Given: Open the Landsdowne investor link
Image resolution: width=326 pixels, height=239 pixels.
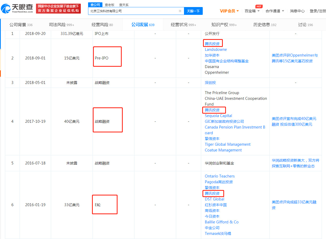Looking at the screenshot, I should click(216, 50).
